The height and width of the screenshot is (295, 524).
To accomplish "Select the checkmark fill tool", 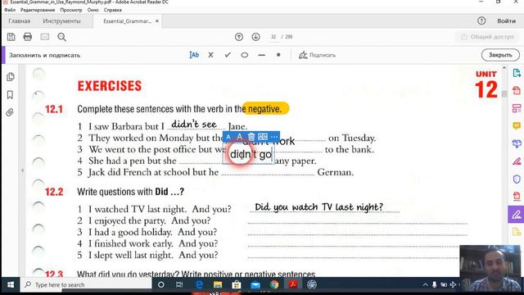I will pyautogui.click(x=228, y=55).
